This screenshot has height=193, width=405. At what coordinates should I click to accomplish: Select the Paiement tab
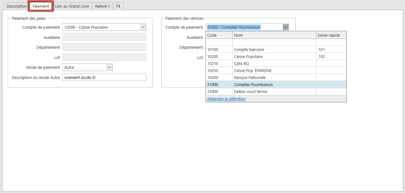41,6
